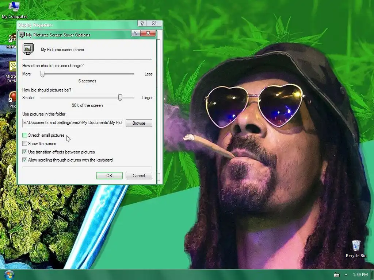The height and width of the screenshot is (280, 374).
Task: Click the MyPa desktop shortcut icon
Action: (11, 41)
